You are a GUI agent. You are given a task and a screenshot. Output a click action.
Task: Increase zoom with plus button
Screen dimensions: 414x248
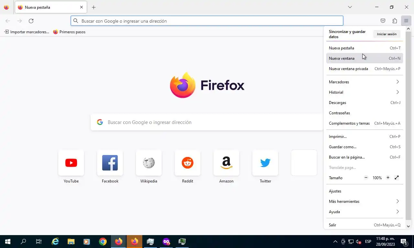pos(388,178)
